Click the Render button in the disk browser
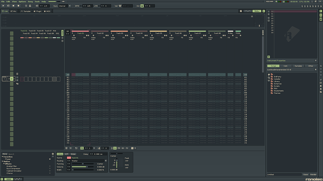The width and height of the screenshot is (323, 181). [313, 174]
